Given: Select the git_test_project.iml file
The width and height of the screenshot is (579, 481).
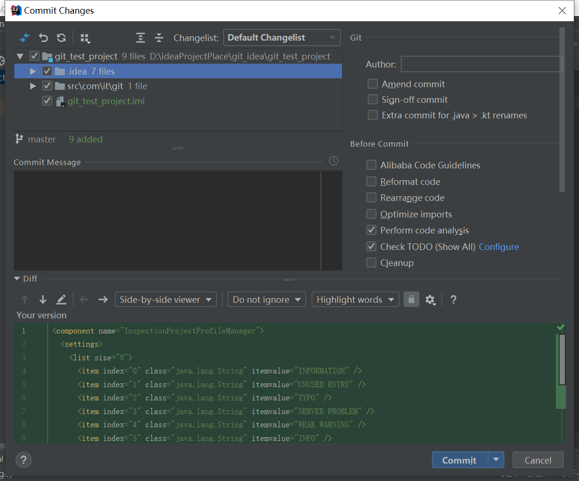Looking at the screenshot, I should coord(106,101).
